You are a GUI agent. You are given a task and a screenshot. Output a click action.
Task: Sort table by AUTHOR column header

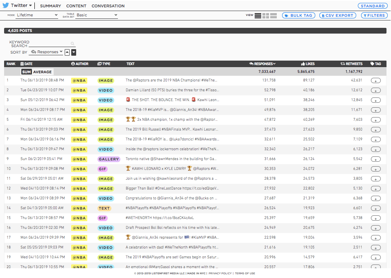80,64
